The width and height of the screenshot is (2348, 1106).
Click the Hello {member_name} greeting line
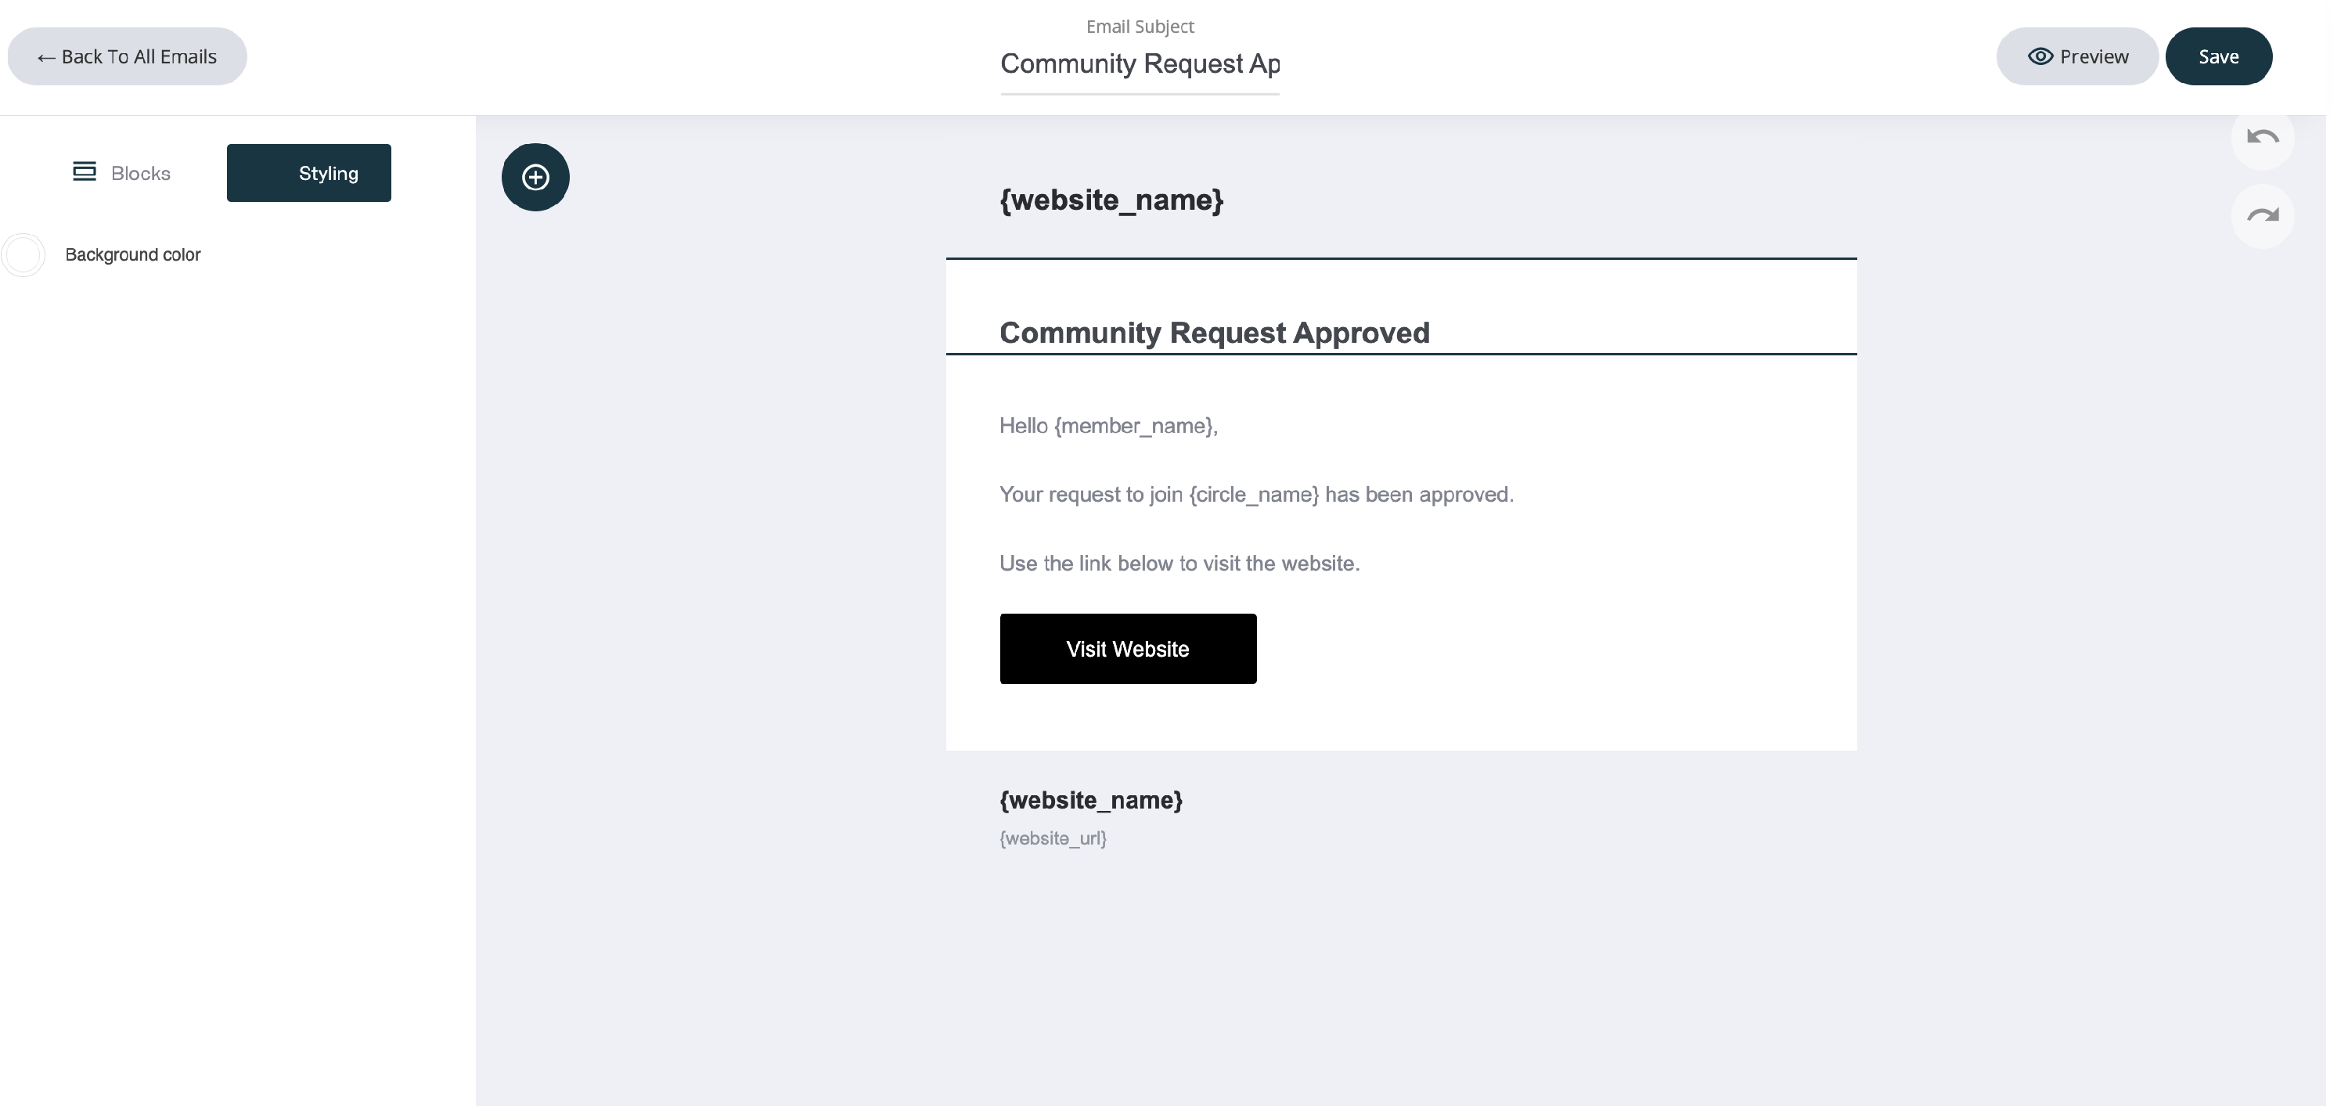pyautogui.click(x=1108, y=426)
